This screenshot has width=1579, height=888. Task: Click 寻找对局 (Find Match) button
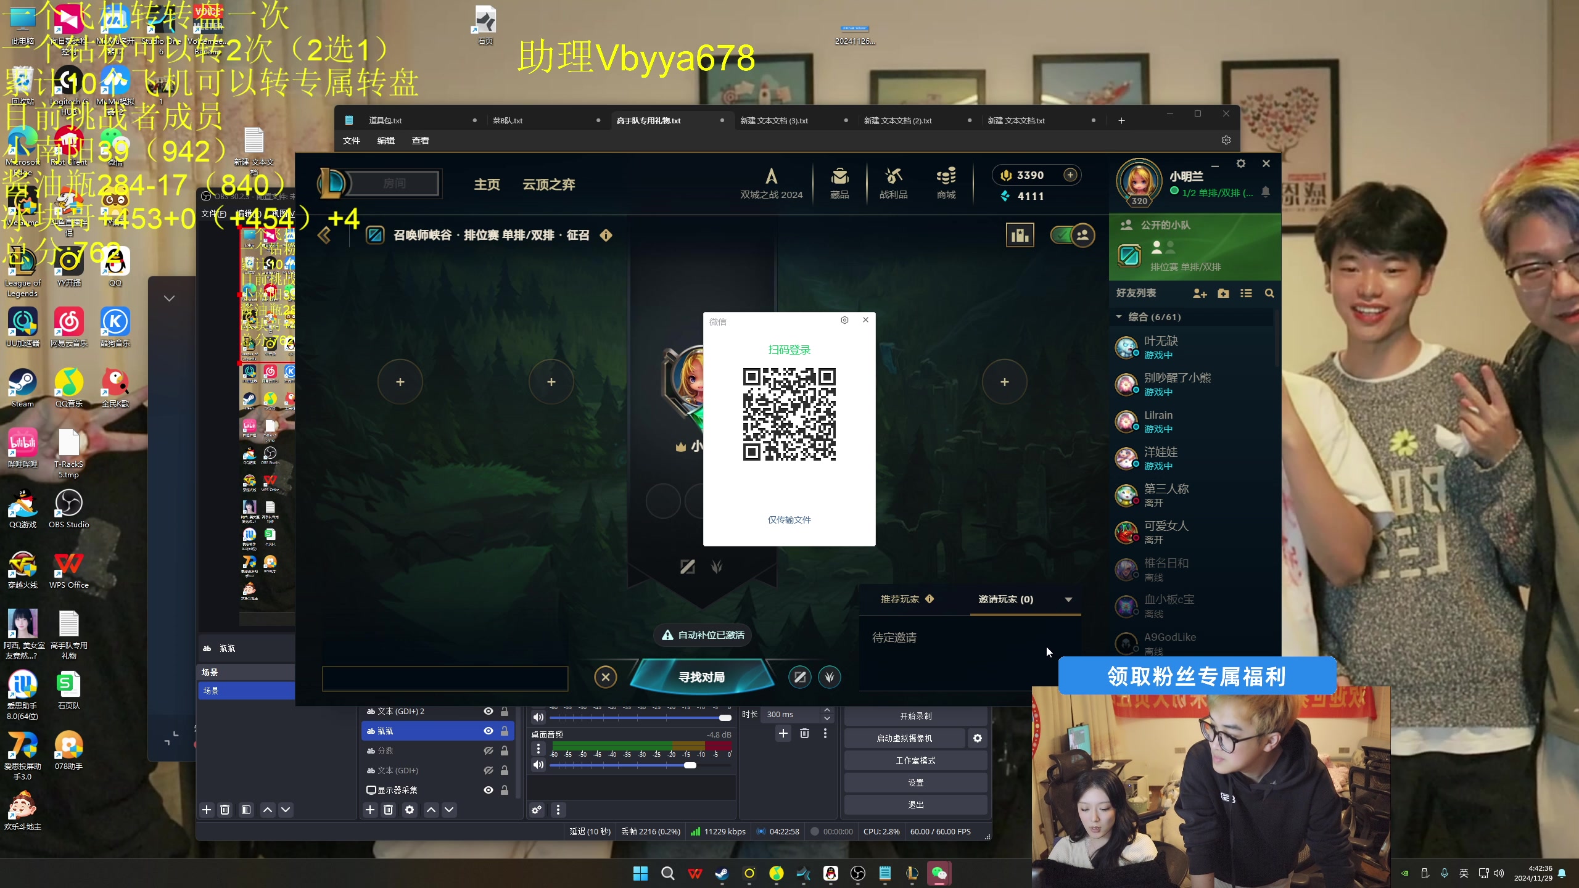click(x=701, y=676)
